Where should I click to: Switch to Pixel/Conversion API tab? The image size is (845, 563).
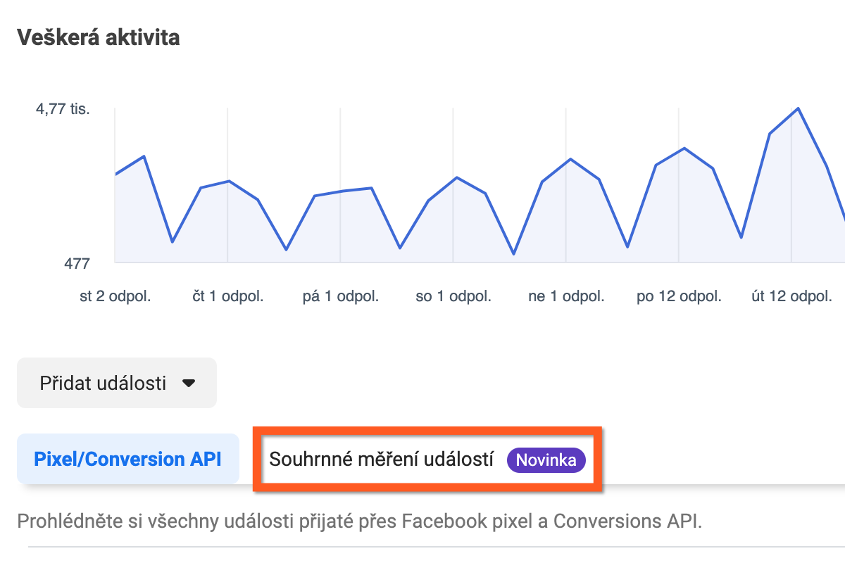(127, 460)
